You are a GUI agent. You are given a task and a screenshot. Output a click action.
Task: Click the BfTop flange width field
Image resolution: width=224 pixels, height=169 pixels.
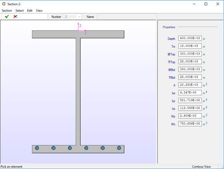coord(190,54)
